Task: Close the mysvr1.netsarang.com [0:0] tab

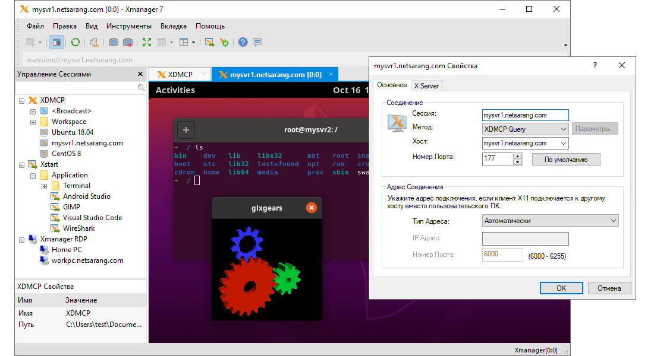Action: pyautogui.click(x=331, y=74)
